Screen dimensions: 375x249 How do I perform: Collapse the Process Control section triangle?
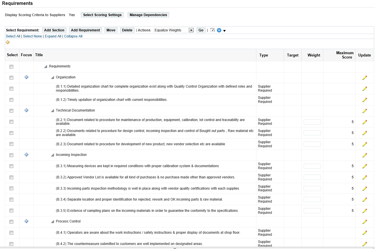[x=52, y=222]
